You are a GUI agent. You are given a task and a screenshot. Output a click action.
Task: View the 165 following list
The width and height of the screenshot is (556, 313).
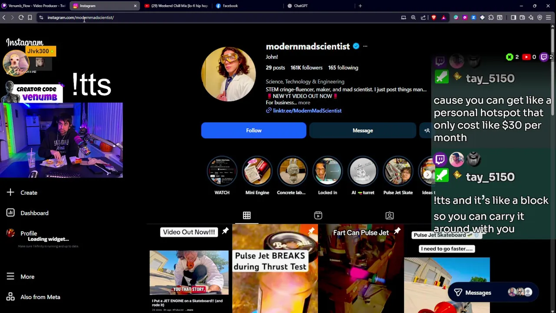click(x=343, y=68)
